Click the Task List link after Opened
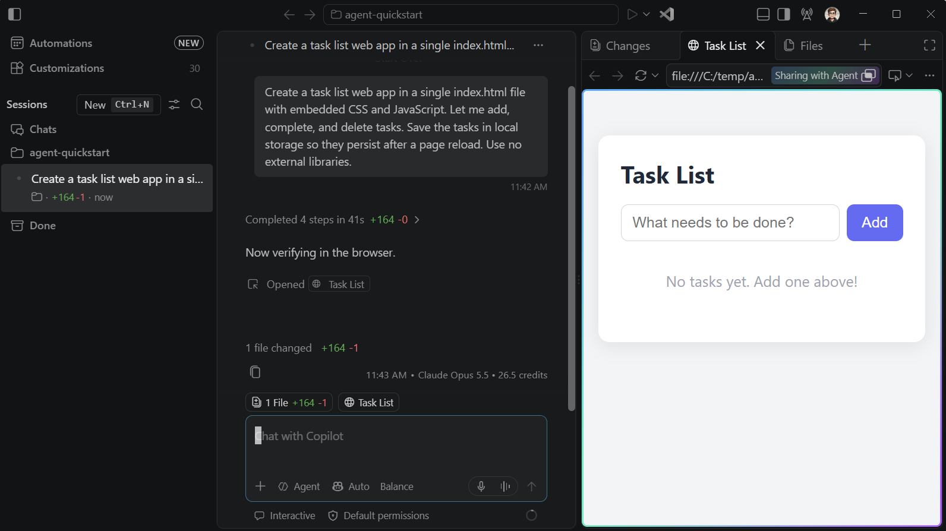 tap(339, 285)
